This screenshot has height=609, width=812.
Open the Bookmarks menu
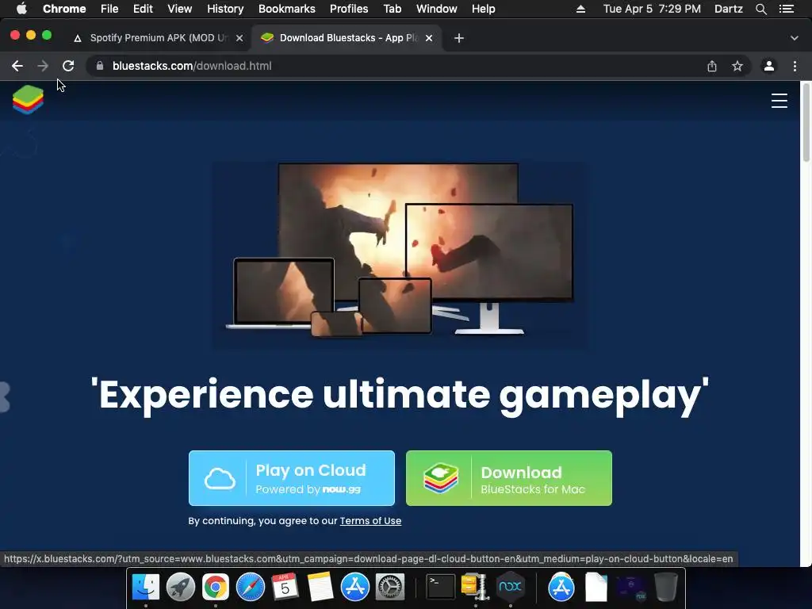287,9
